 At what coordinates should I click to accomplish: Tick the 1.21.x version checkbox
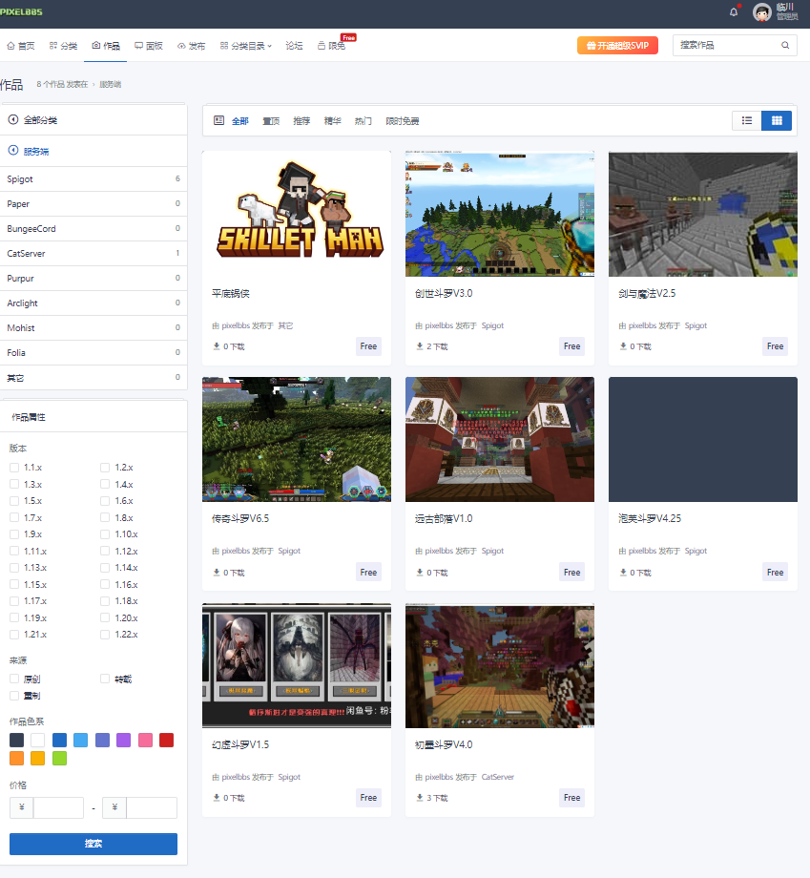click(x=14, y=635)
